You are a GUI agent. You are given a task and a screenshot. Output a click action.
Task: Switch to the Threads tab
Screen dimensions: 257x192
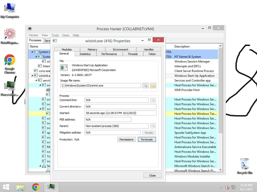(133, 54)
